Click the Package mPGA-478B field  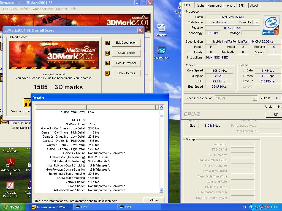(232, 28)
